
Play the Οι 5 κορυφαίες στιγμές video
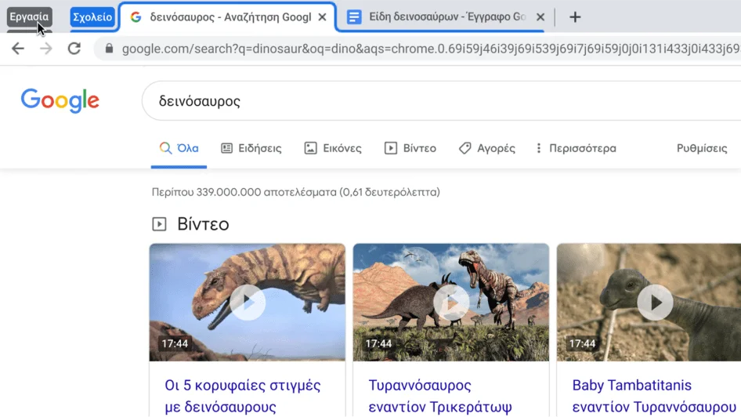click(248, 302)
